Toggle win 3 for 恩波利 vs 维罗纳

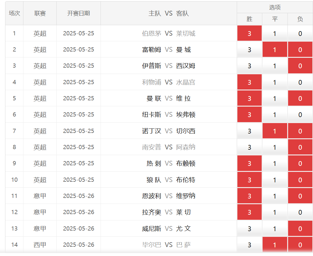pos(249,196)
